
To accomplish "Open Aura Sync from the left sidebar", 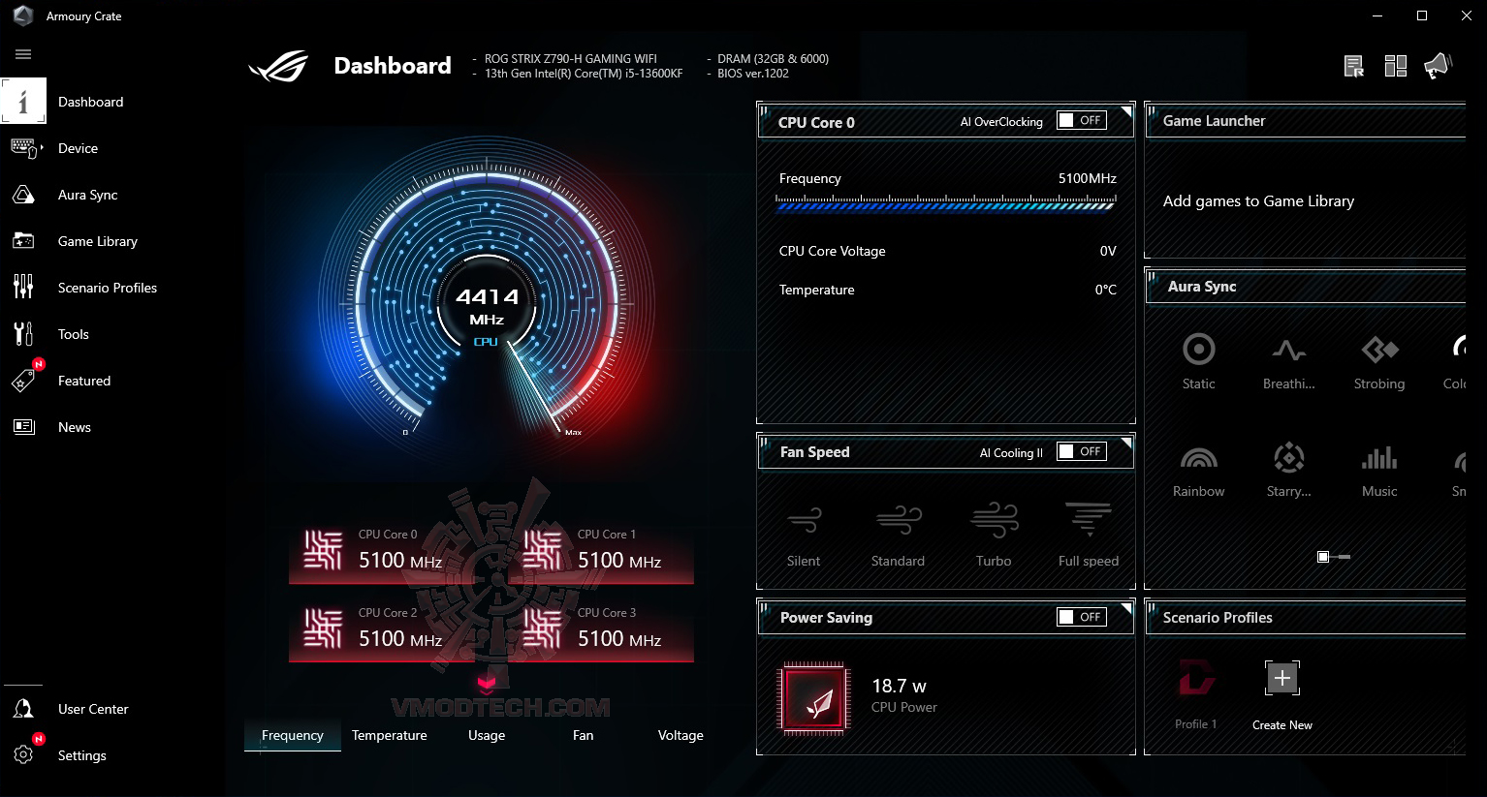I will (x=87, y=195).
